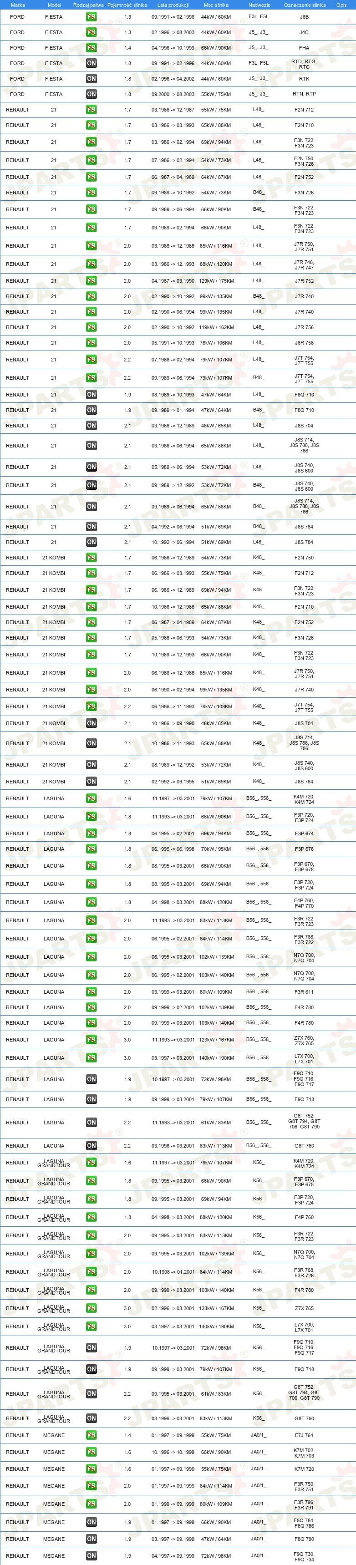Click the ON icon in the Megane F9Q 730, F9Q 734 row
The height and width of the screenshot is (1565, 356).
91,1556
